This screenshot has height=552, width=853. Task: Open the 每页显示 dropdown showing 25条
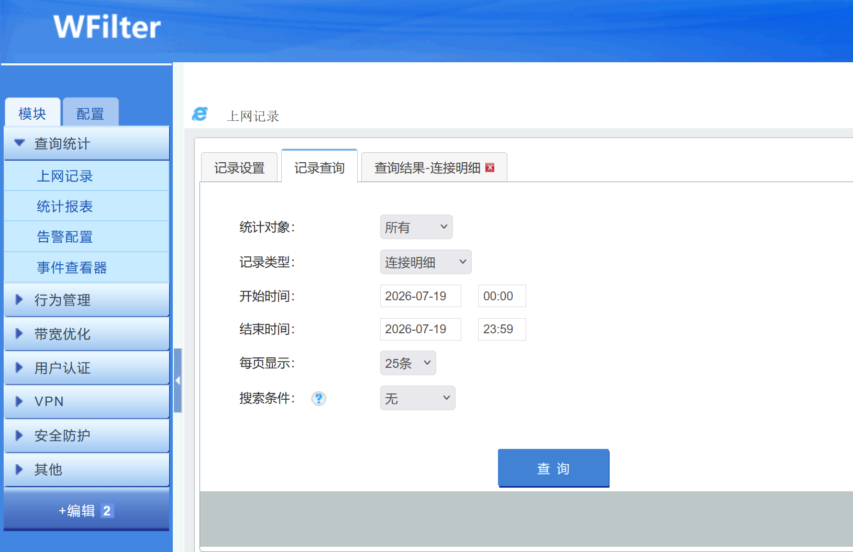click(x=408, y=363)
